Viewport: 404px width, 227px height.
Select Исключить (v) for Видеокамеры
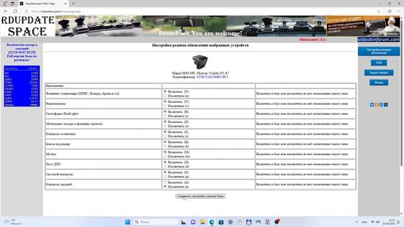[165, 106]
